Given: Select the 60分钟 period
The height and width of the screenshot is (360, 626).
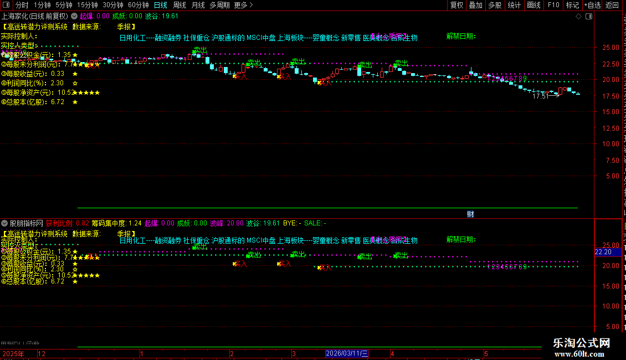Looking at the screenshot, I should 138,5.
